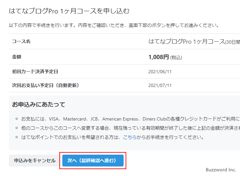The image size is (240, 176).
Task: Click the 金額 row label
Action: tap(17, 57)
